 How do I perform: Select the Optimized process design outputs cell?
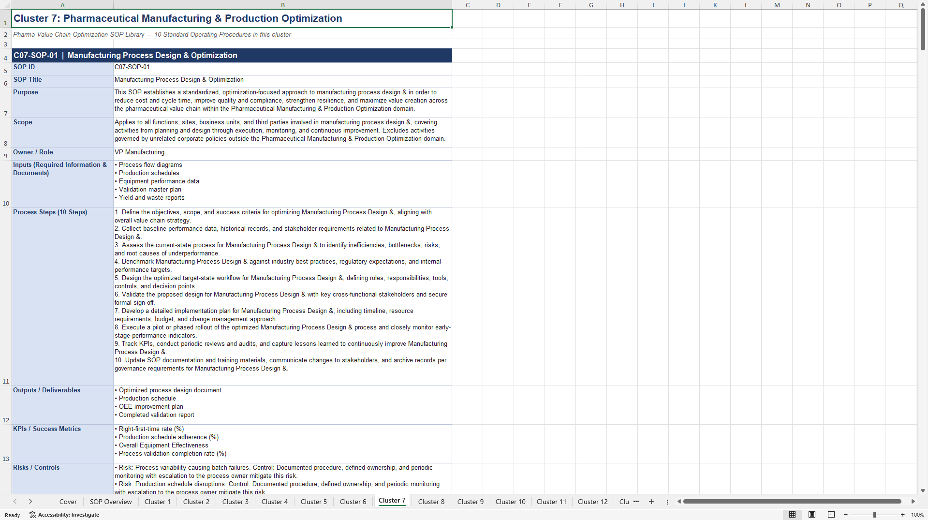coord(282,405)
